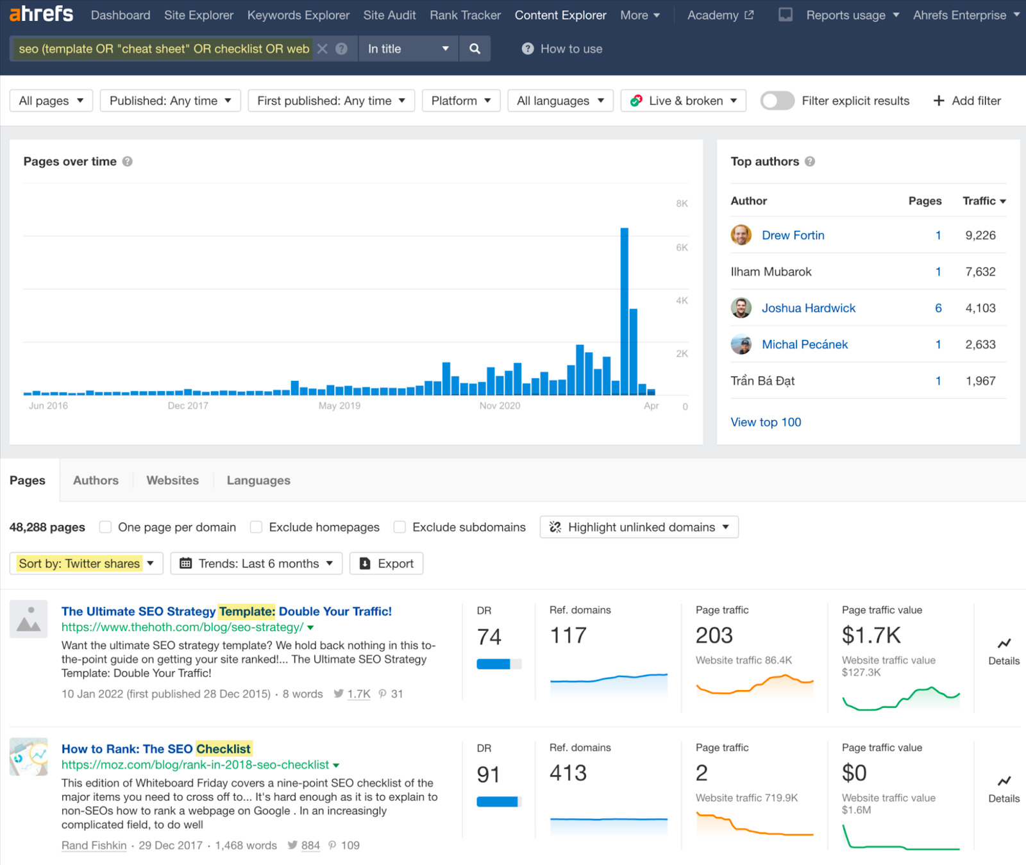Expand thehoth URL dropdown arrow
1026x865 pixels.
[311, 628]
